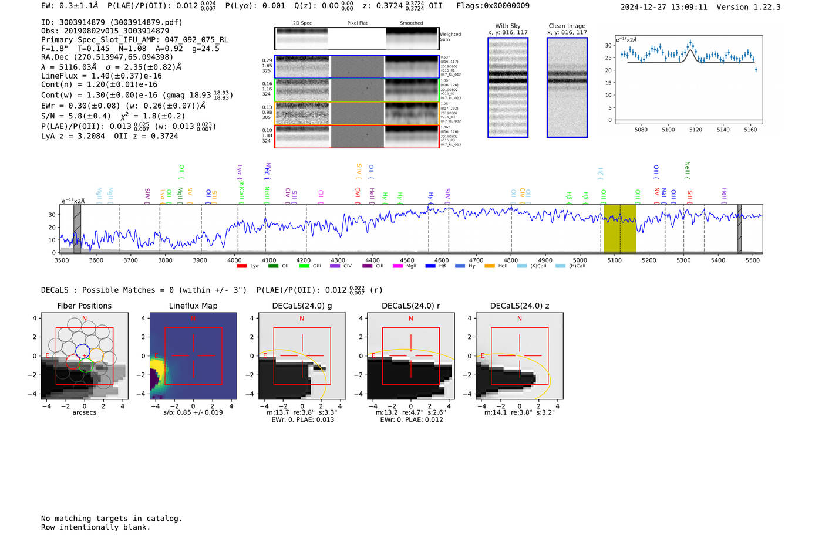Open the DECaLS(24.0) z cutout

pyautogui.click(x=520, y=356)
